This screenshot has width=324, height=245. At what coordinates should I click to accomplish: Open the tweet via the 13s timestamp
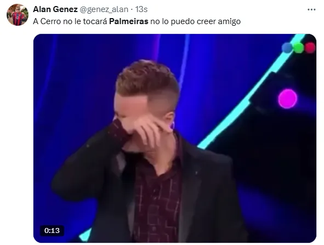pyautogui.click(x=141, y=9)
